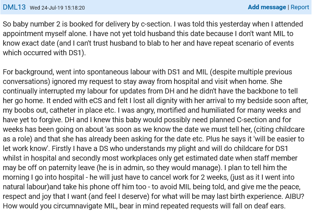
Task: Click the Add message link
Action: (x=267, y=7)
